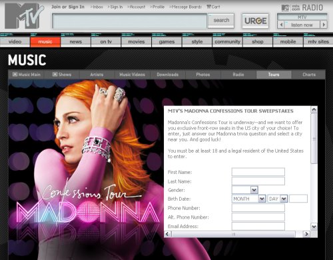Open the birth DAY dropdown
Screen dimensions: 333x260
pyautogui.click(x=278, y=199)
